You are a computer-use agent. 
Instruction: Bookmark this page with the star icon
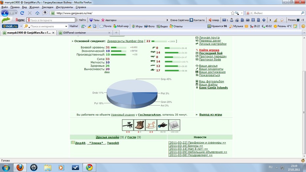coord(232,13)
